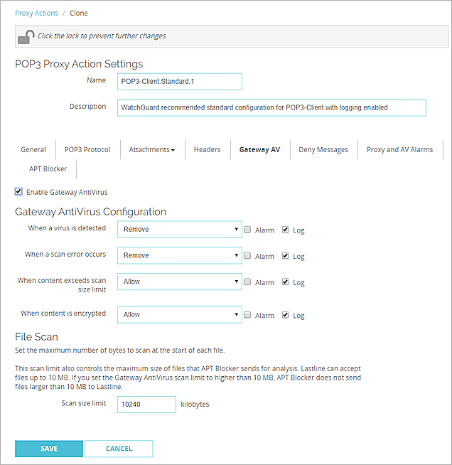452x465 pixels.
Task: Click the Scan size limit field
Action: pyautogui.click(x=146, y=404)
